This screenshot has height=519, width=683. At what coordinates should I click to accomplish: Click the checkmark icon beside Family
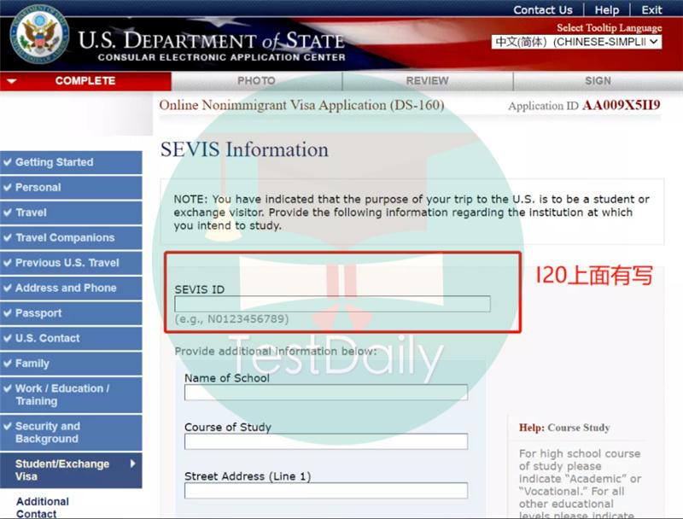(7, 363)
